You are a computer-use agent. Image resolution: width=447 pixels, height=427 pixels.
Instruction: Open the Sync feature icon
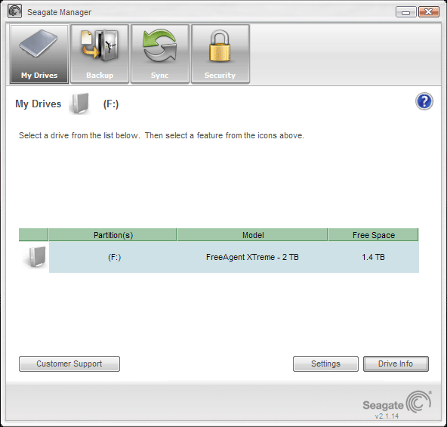click(160, 54)
